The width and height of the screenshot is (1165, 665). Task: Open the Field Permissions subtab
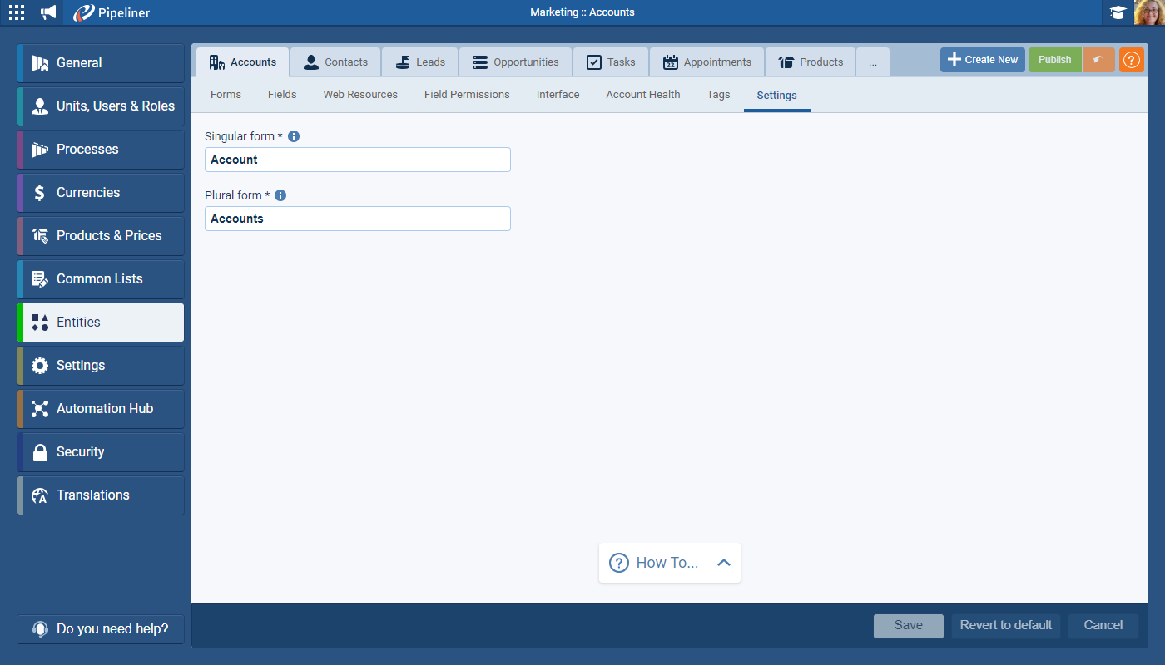467,95
